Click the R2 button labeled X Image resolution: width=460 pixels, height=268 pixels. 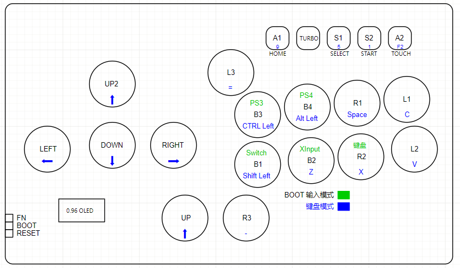[x=361, y=156]
